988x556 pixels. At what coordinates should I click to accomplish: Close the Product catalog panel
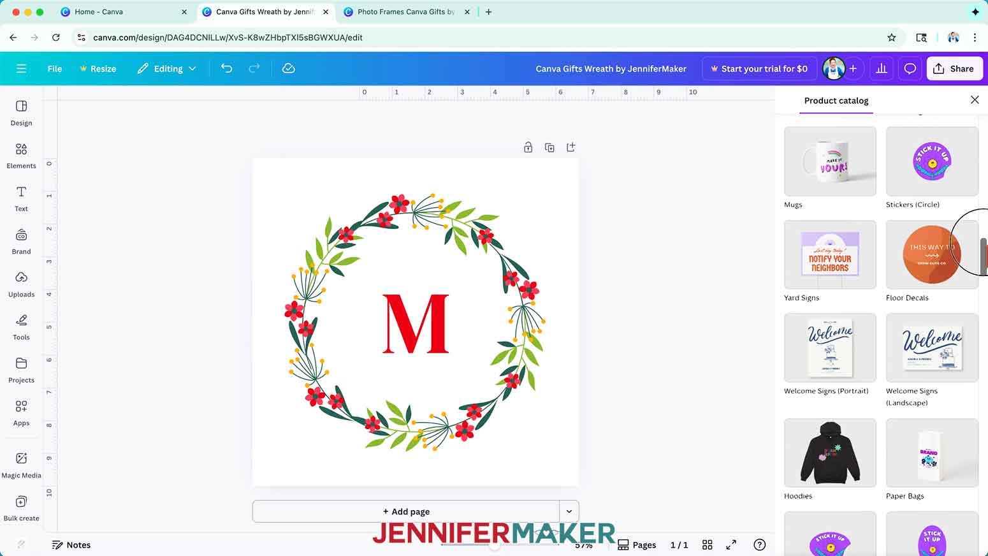click(974, 100)
